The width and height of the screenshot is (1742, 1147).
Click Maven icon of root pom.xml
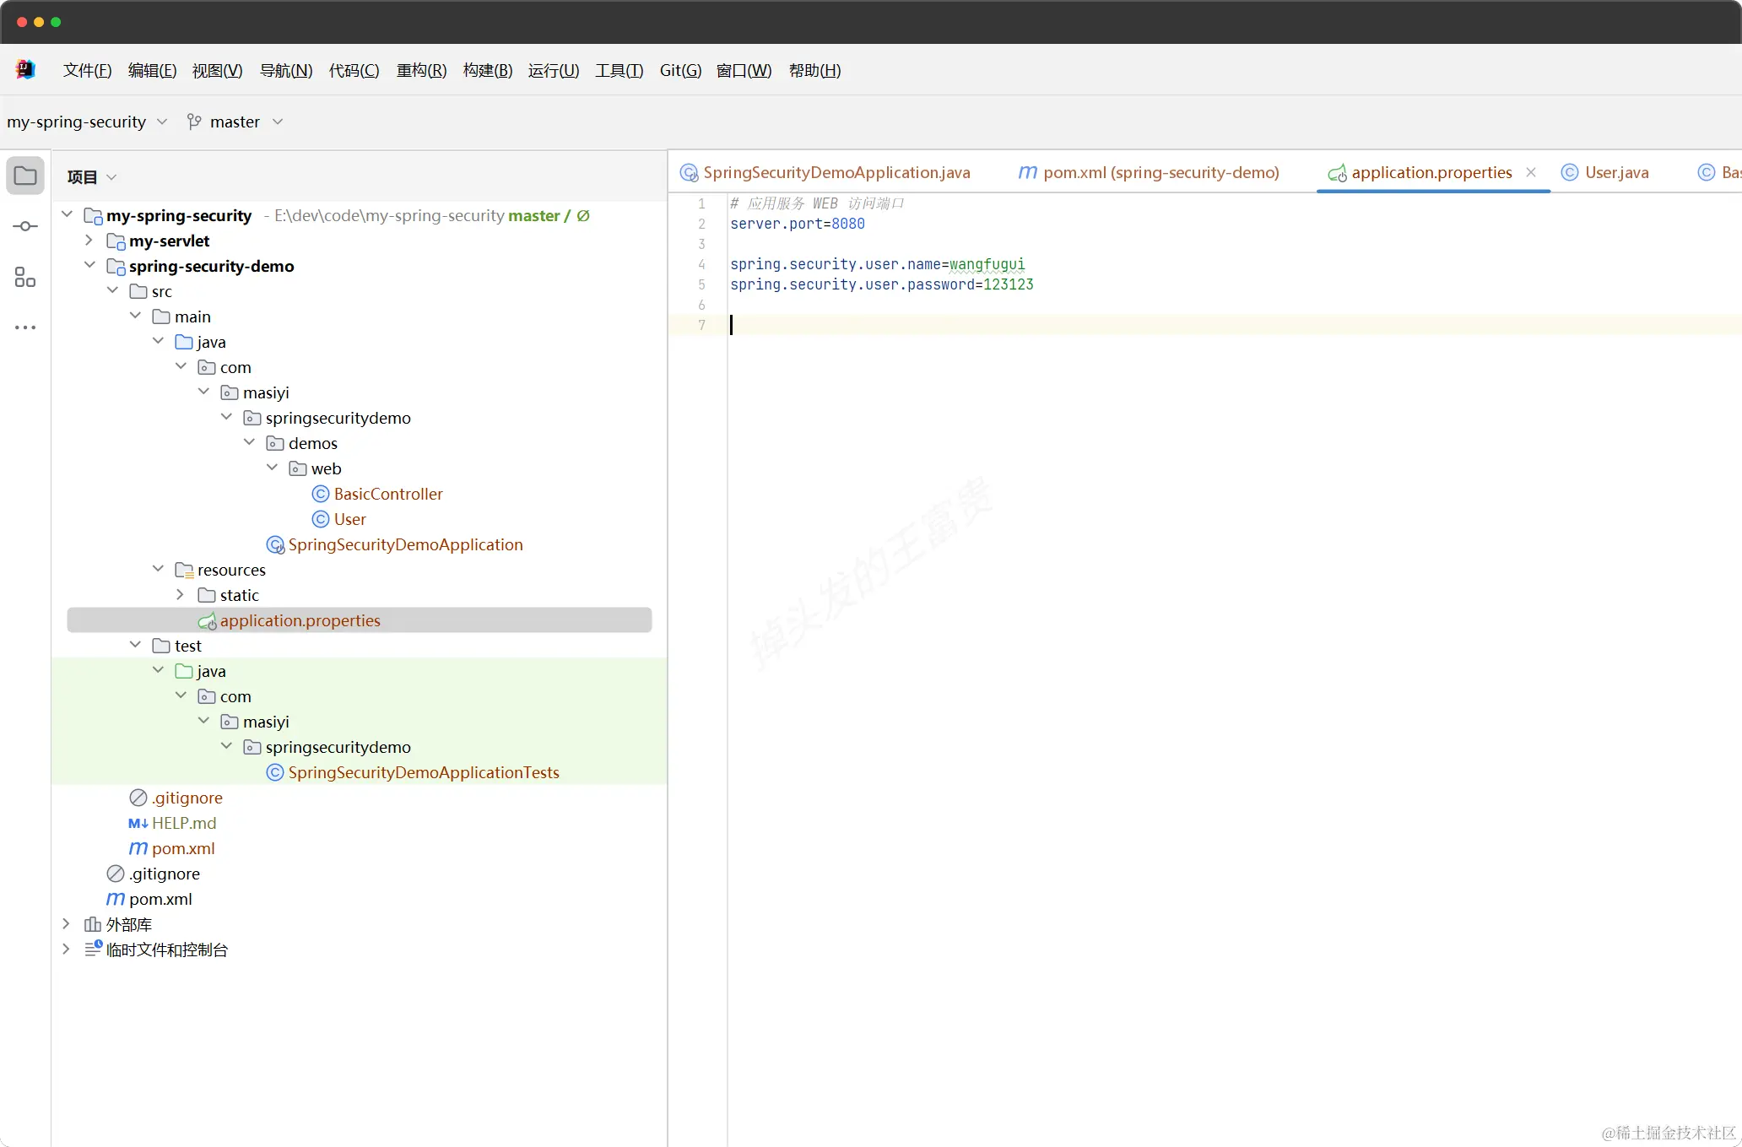coord(116,899)
